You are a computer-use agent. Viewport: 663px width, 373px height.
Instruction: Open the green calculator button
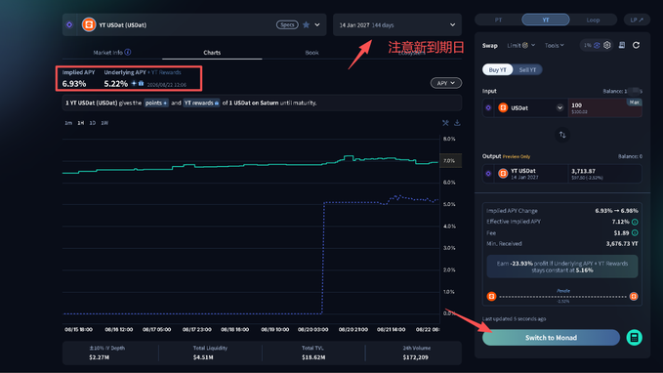click(x=634, y=338)
